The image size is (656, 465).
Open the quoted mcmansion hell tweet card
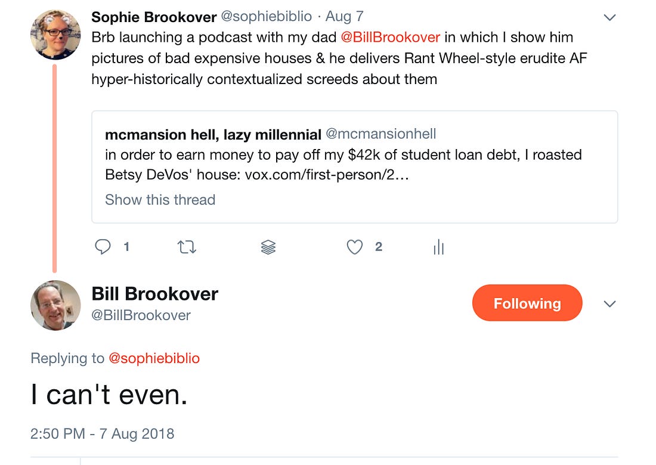(x=354, y=167)
